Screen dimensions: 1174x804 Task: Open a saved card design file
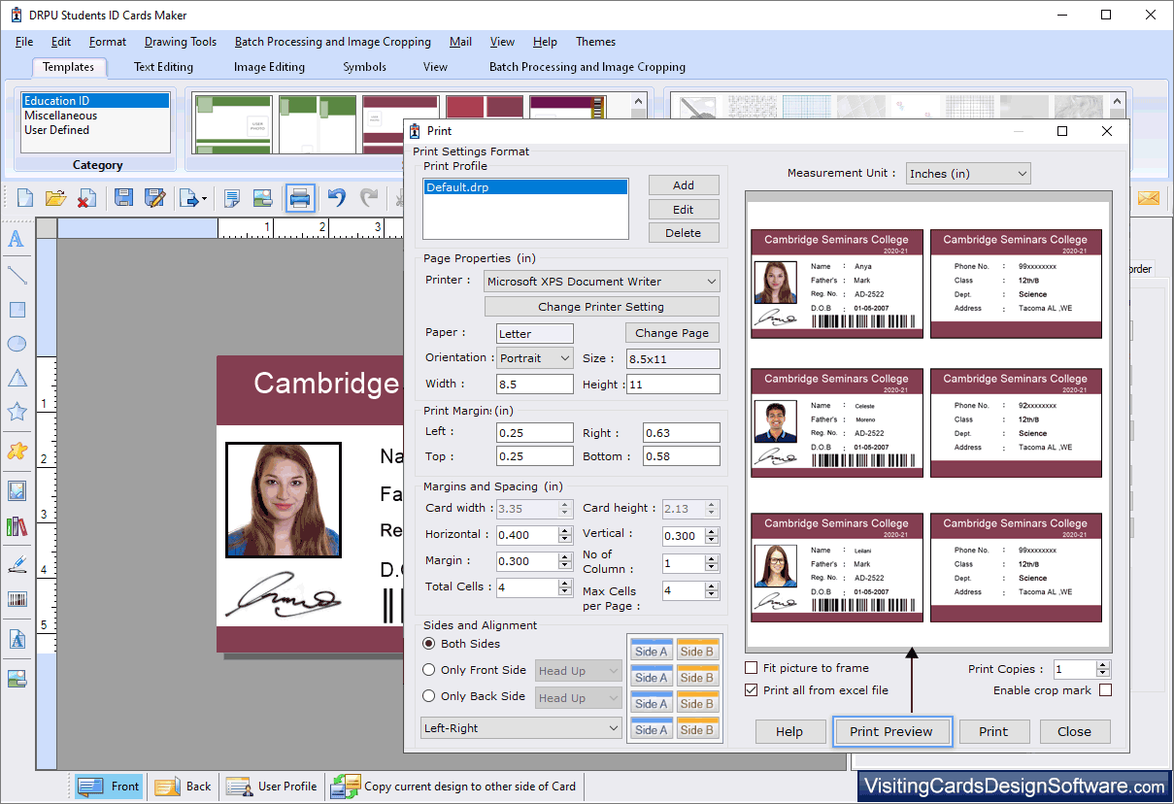coord(55,198)
